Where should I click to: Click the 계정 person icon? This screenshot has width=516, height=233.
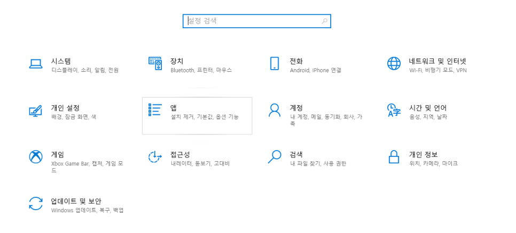click(x=275, y=110)
